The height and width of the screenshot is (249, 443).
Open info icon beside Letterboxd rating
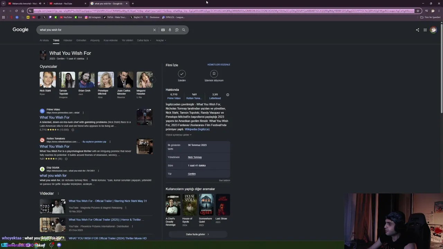[x=227, y=95]
